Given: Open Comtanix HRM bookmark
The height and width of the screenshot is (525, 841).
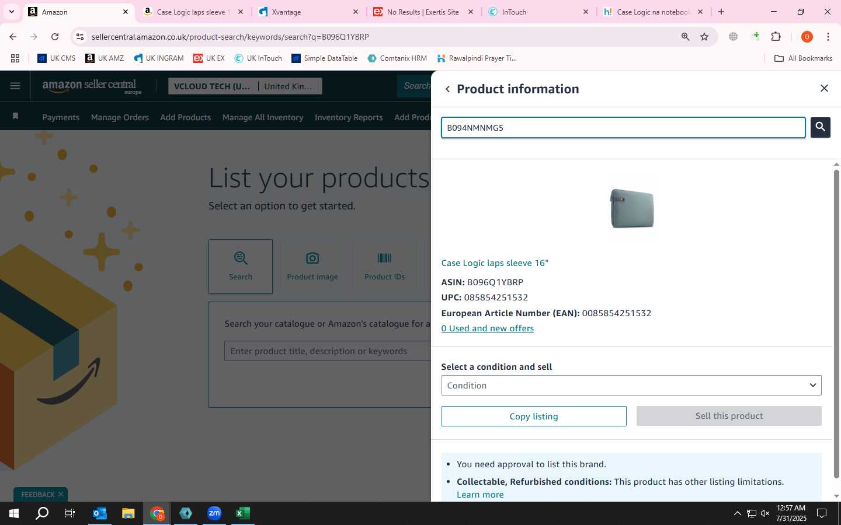Looking at the screenshot, I should [397, 58].
